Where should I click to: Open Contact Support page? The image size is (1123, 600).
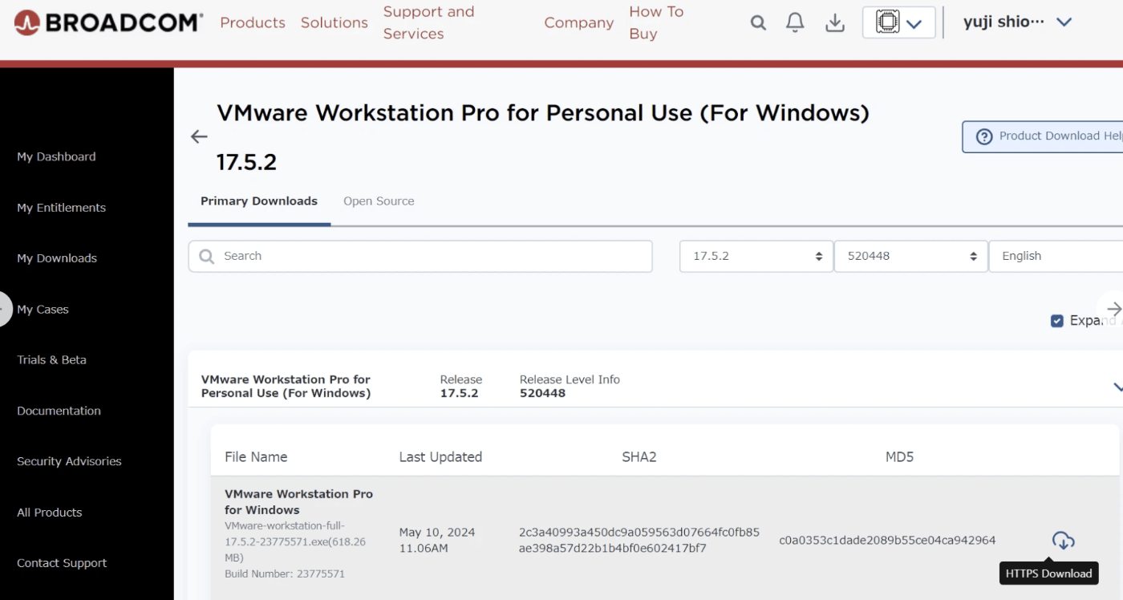pos(62,563)
